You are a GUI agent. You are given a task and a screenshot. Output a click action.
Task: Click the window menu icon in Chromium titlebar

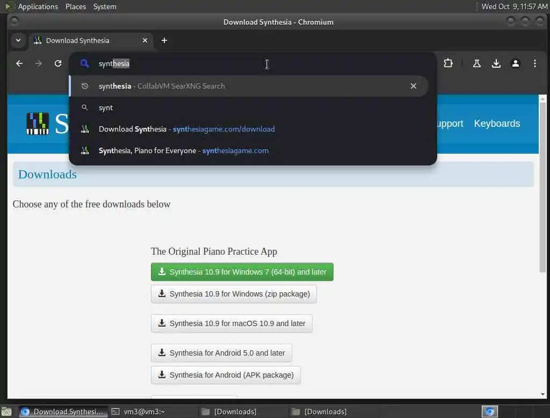(14, 22)
